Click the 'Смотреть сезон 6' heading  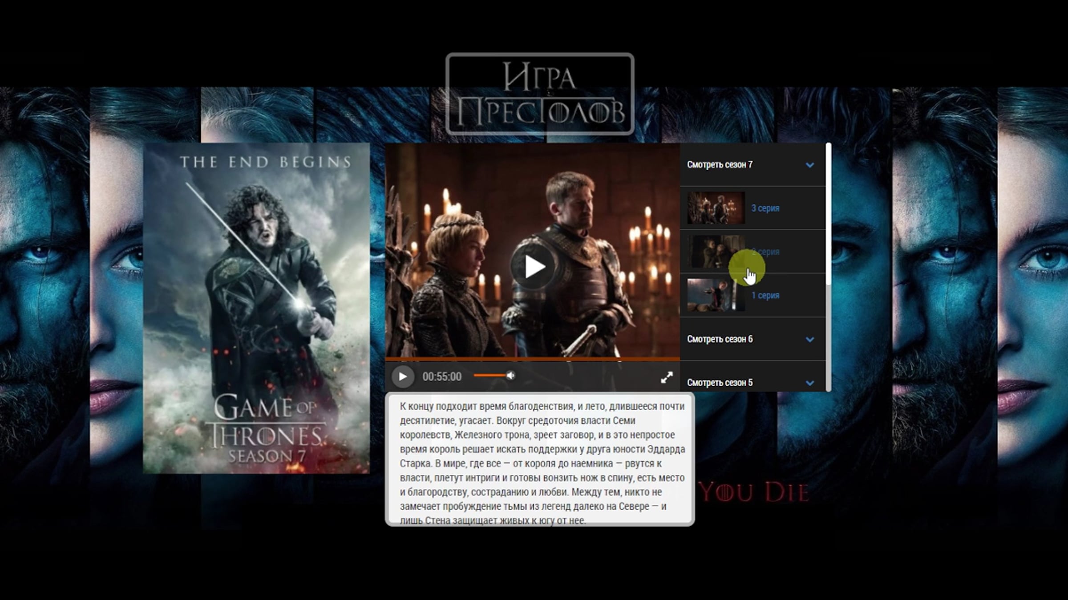click(720, 339)
